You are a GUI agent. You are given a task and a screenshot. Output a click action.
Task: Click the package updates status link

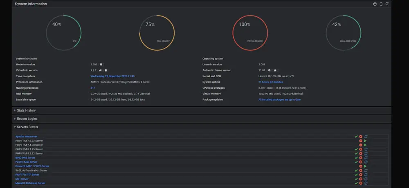click(x=279, y=99)
